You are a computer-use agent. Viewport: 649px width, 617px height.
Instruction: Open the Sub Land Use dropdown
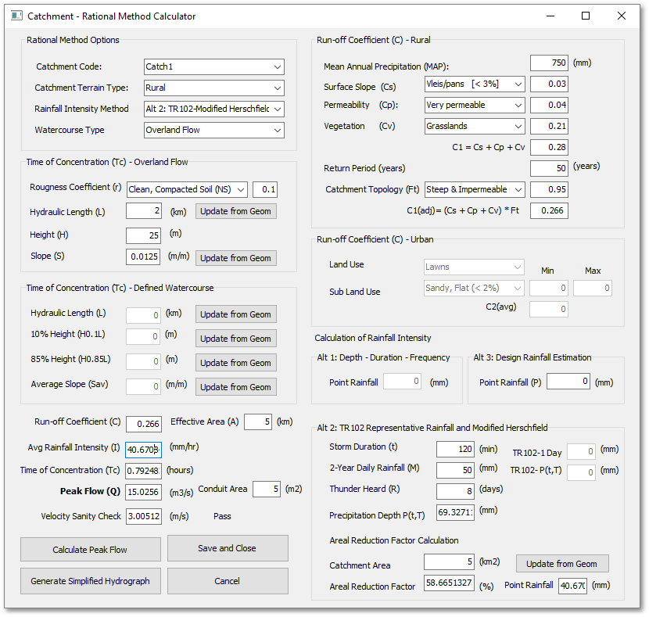point(474,288)
